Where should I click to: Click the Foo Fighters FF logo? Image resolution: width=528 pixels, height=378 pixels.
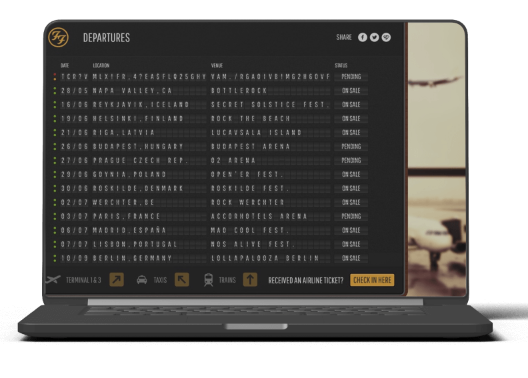click(x=59, y=37)
